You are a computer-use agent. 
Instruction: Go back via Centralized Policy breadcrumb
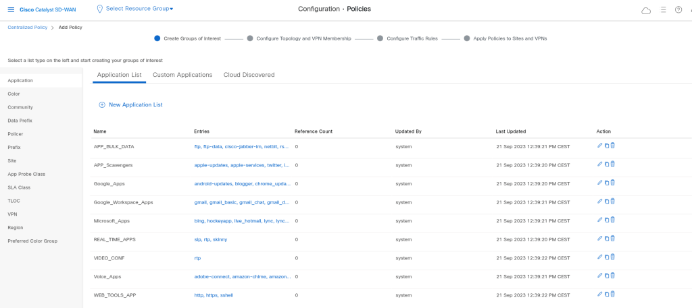point(26,28)
